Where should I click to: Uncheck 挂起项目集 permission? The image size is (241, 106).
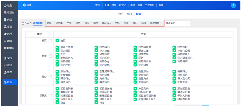(135, 92)
